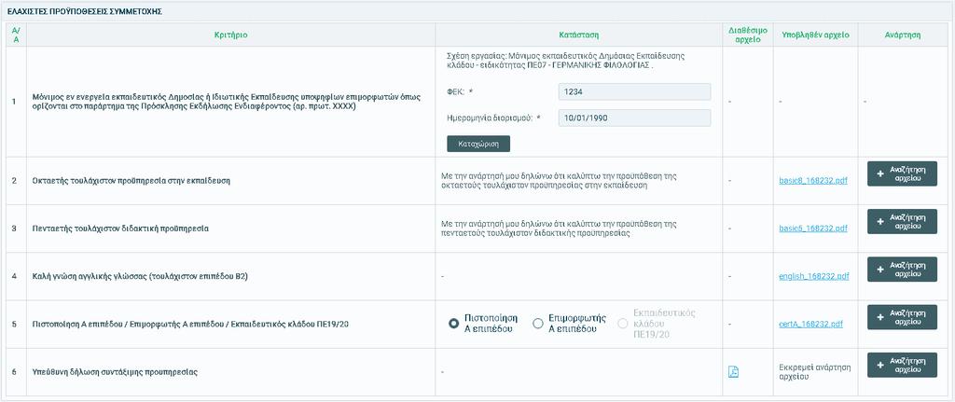Submit with the Καταχώριση button
The width and height of the screenshot is (955, 402).
(x=478, y=144)
